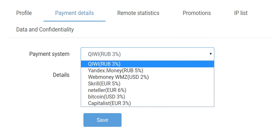Select neteller(EUR 6%) option
This screenshot has height=132, width=272.
(x=147, y=90)
